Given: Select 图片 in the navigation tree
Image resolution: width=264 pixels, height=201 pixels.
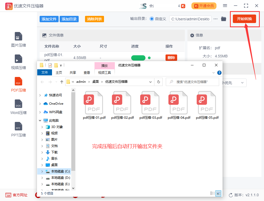Looking at the screenshot, I should [54, 140].
